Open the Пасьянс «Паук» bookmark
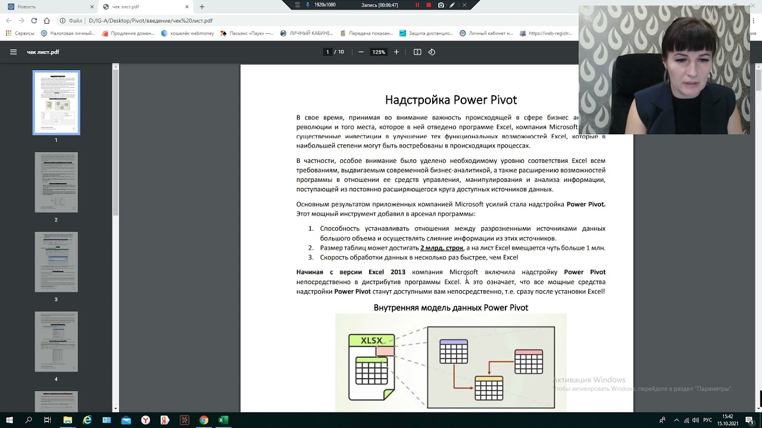This screenshot has width=762, height=428. click(246, 33)
